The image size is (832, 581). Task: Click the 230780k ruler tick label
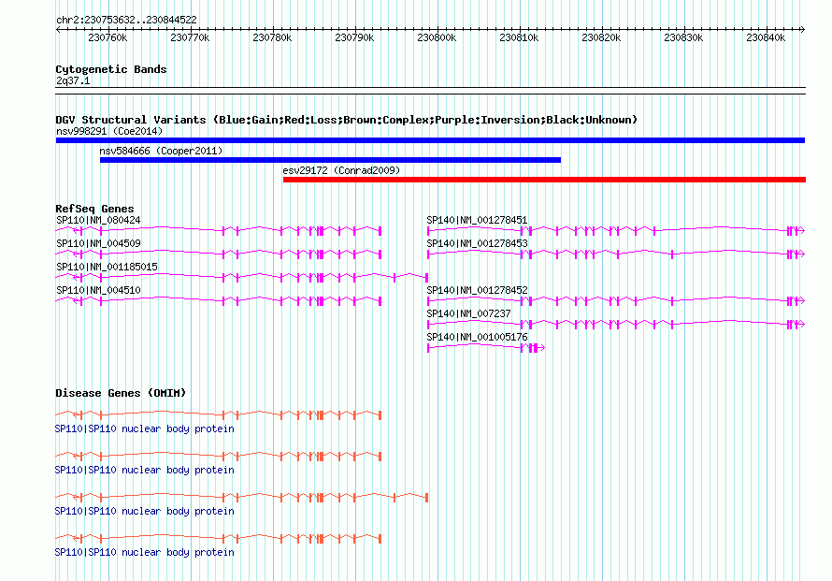tap(272, 37)
